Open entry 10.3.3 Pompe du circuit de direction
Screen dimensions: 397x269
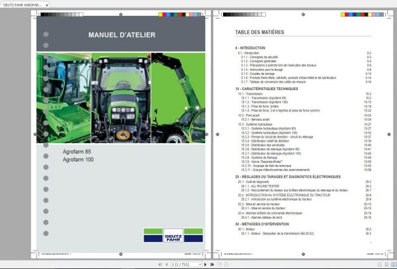pyautogui.click(x=277, y=136)
